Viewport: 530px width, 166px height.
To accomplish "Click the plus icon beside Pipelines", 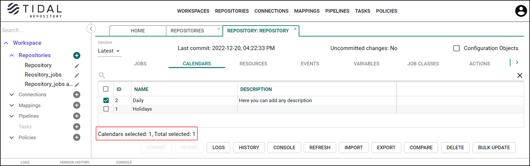I will point(76,116).
